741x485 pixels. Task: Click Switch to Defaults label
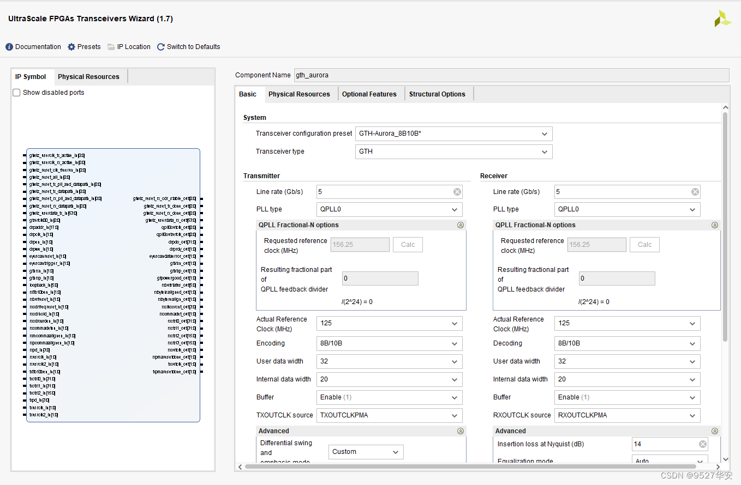tap(194, 47)
